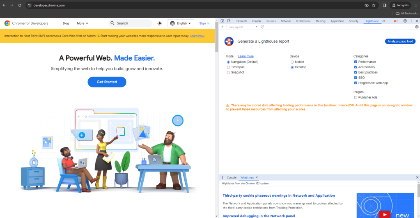
Task: Toggle the DevTools device toolbar icon
Action: point(229,21)
